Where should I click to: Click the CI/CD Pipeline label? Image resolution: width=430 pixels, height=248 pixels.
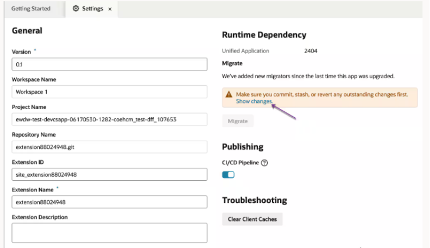pyautogui.click(x=240, y=163)
